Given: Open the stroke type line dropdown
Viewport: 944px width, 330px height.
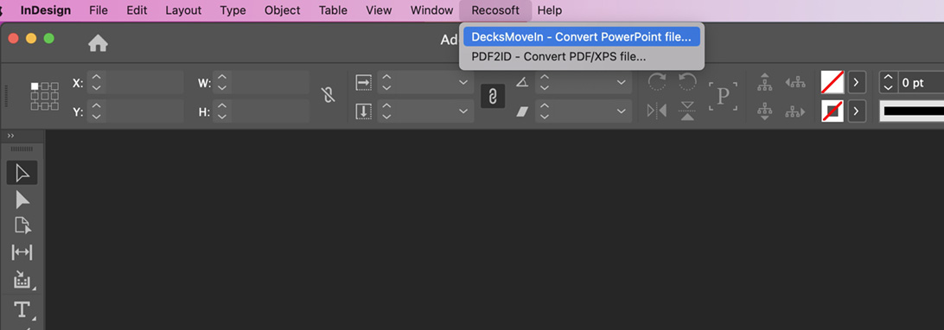Looking at the screenshot, I should point(911,111).
